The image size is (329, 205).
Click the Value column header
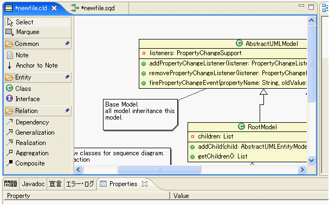click(249, 196)
